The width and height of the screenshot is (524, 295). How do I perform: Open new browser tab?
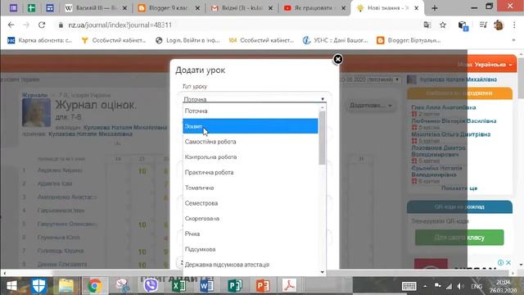click(x=435, y=8)
